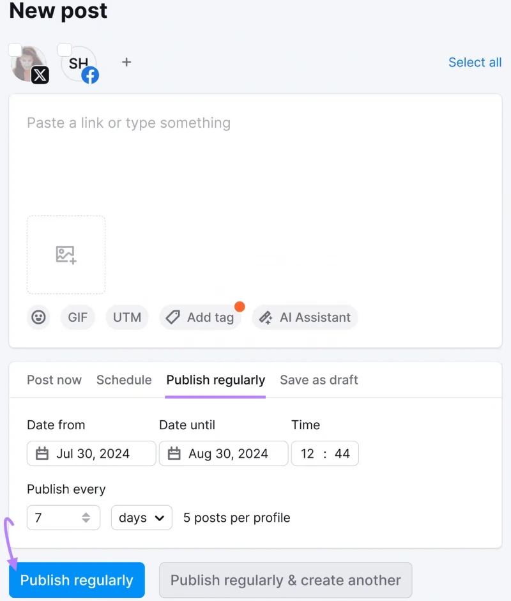Switch to Save as draft tab
The height and width of the screenshot is (601, 511).
(319, 380)
